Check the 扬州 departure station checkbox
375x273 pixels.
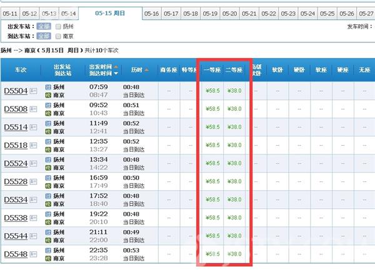[x=58, y=27]
